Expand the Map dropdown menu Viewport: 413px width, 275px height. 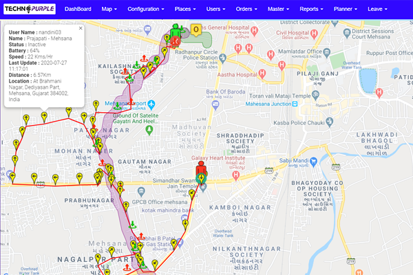point(109,9)
